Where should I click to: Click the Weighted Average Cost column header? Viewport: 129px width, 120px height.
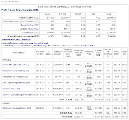tap(68, 53)
